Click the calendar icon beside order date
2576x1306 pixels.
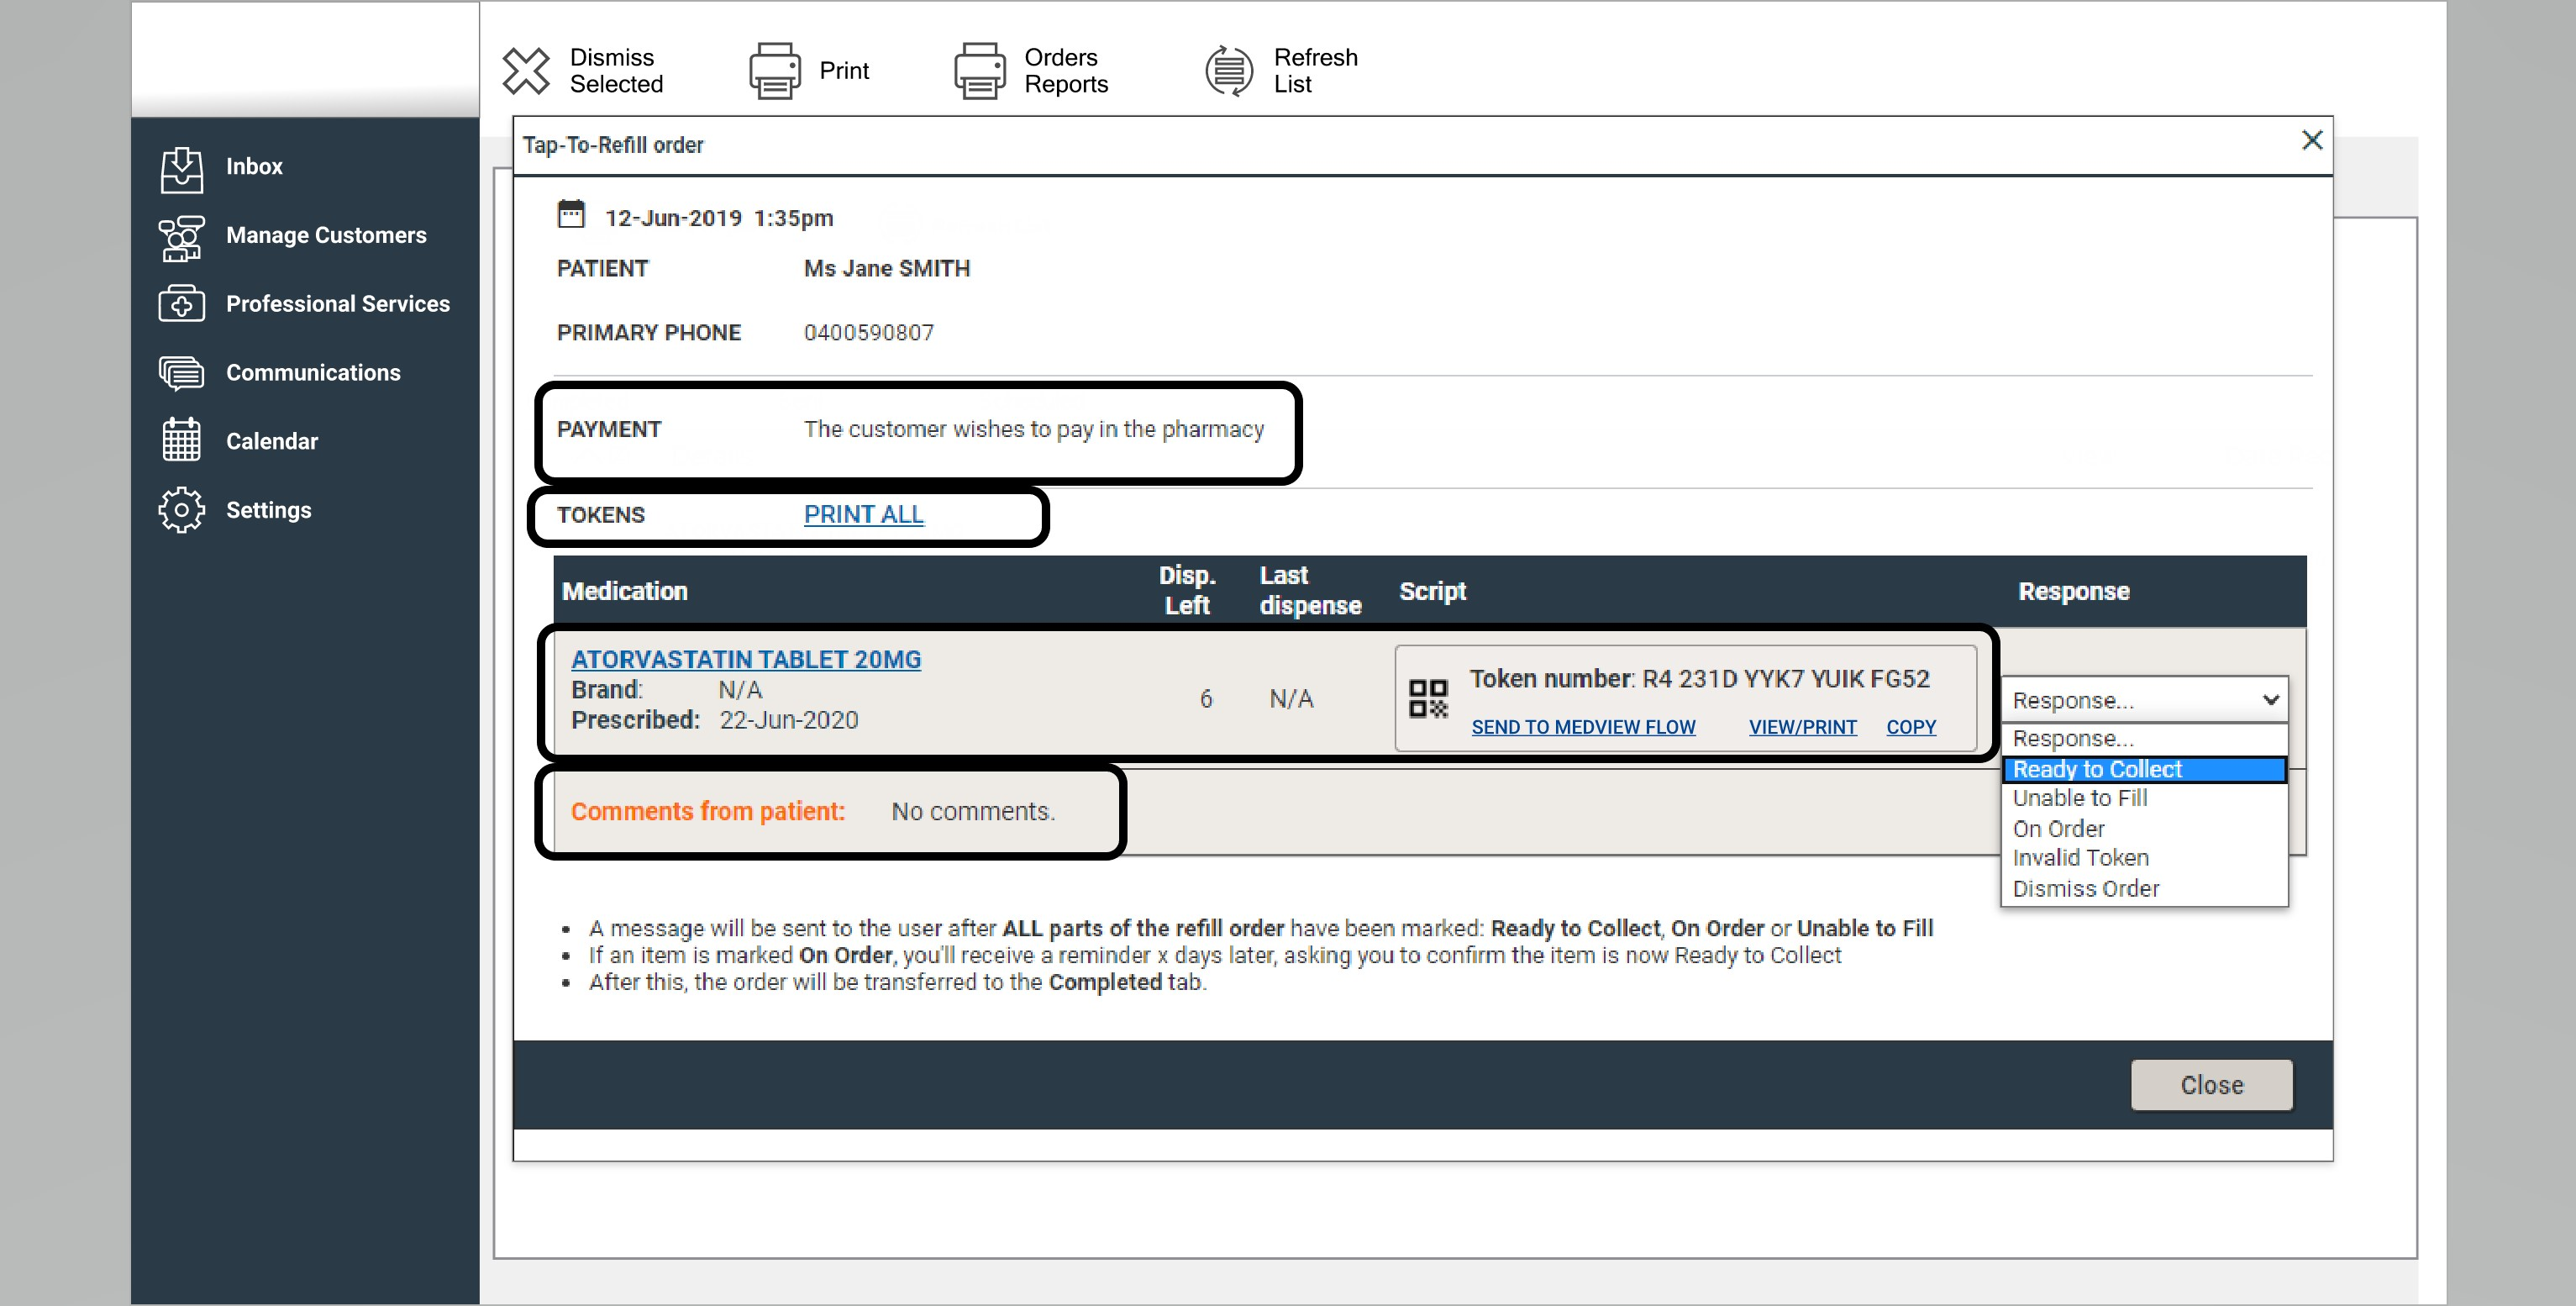pos(571,214)
